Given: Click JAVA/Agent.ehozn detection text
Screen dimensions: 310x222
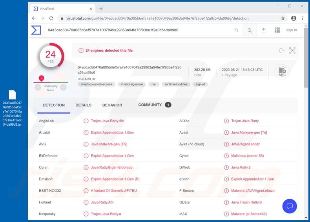Looking at the screenshot, I should (x=246, y=144).
